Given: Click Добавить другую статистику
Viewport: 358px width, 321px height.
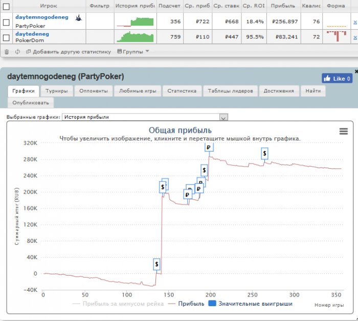Looking at the screenshot, I should [69, 52].
